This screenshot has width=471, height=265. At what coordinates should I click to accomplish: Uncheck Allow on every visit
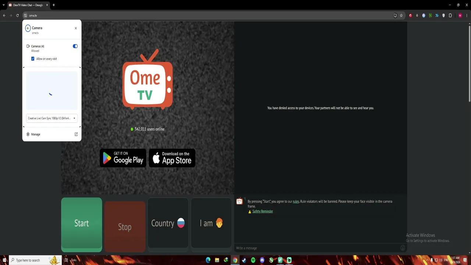[x=33, y=59]
